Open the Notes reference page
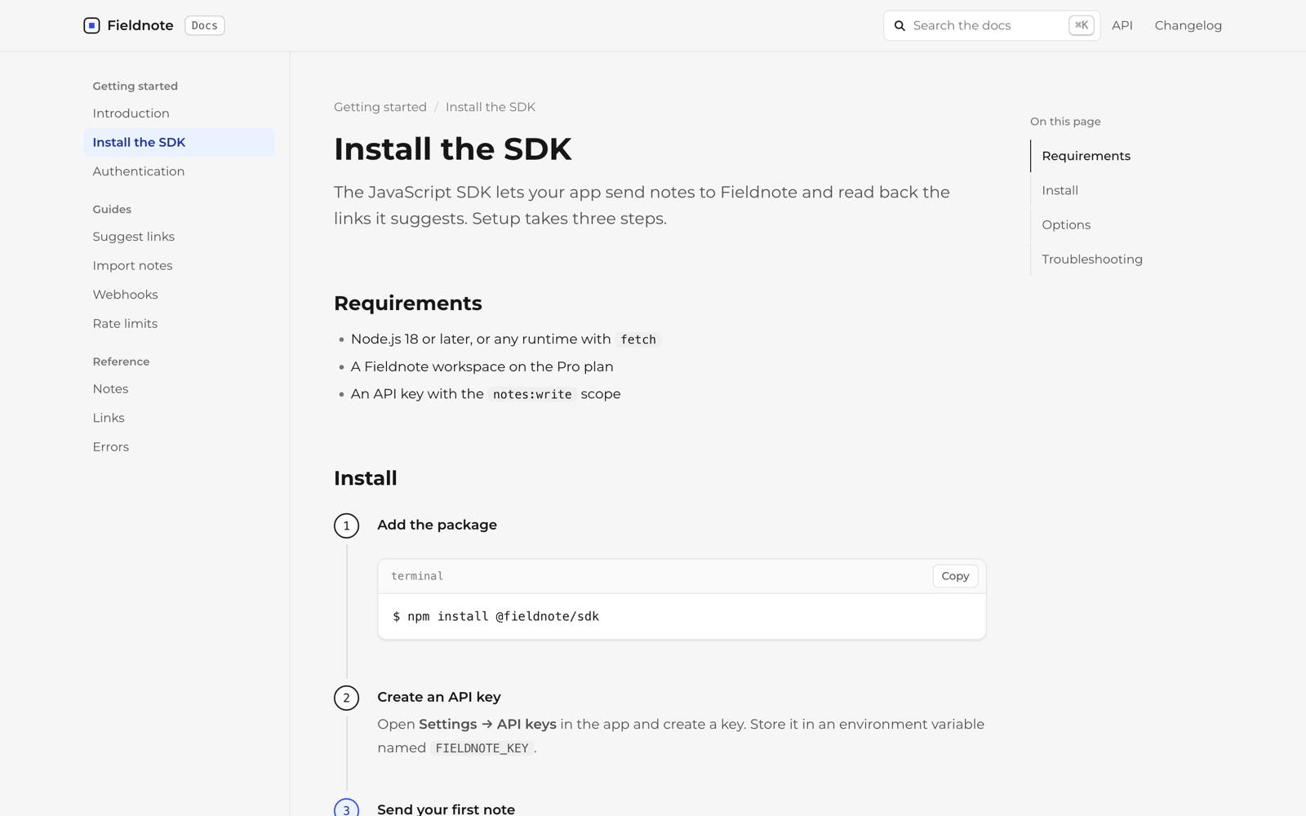This screenshot has width=1306, height=816. click(179, 389)
